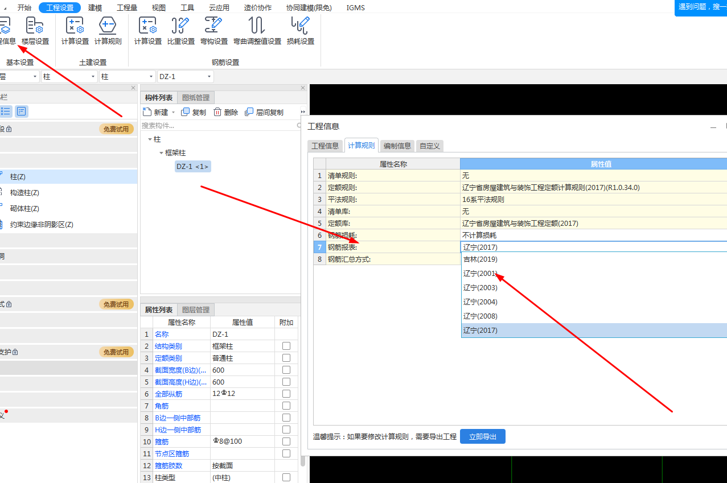Switch to the 自定义 tab in dialog
The image size is (727, 483).
430,146
